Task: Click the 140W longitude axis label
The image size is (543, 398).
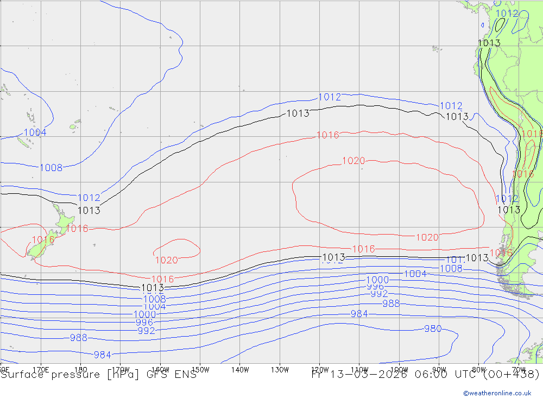Action: pos(240,370)
